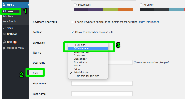This screenshot has height=99, width=185.
Task: Select the Ectoplasm color scheme radio button
Action: click(x=75, y=4)
